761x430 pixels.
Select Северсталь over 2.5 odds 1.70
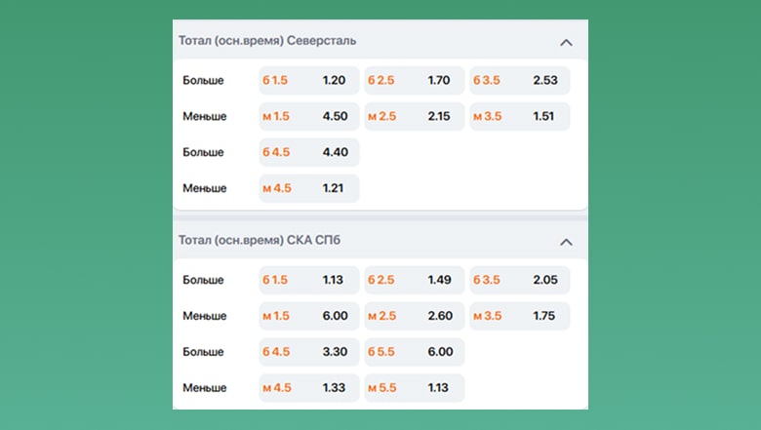coord(415,80)
